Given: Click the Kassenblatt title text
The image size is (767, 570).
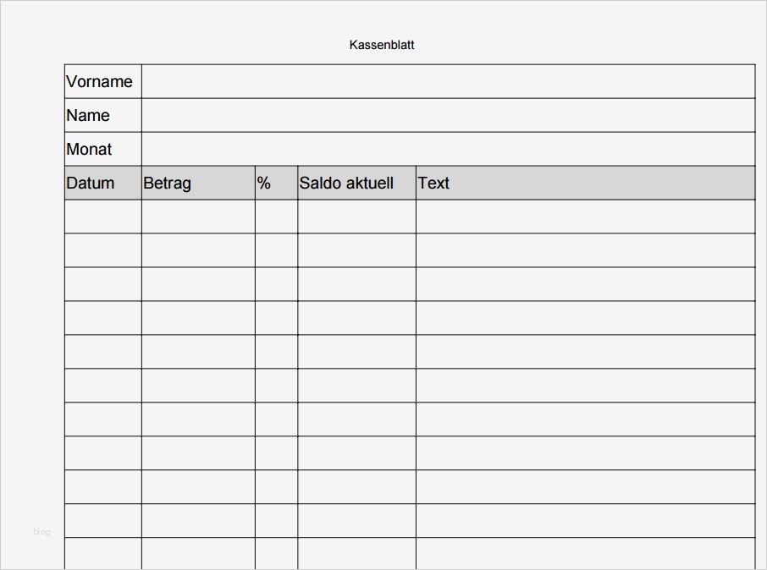Looking at the screenshot, I should [x=381, y=45].
